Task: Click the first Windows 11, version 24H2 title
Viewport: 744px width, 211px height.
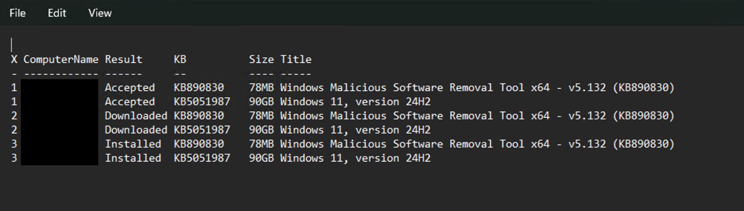Action: tap(355, 102)
